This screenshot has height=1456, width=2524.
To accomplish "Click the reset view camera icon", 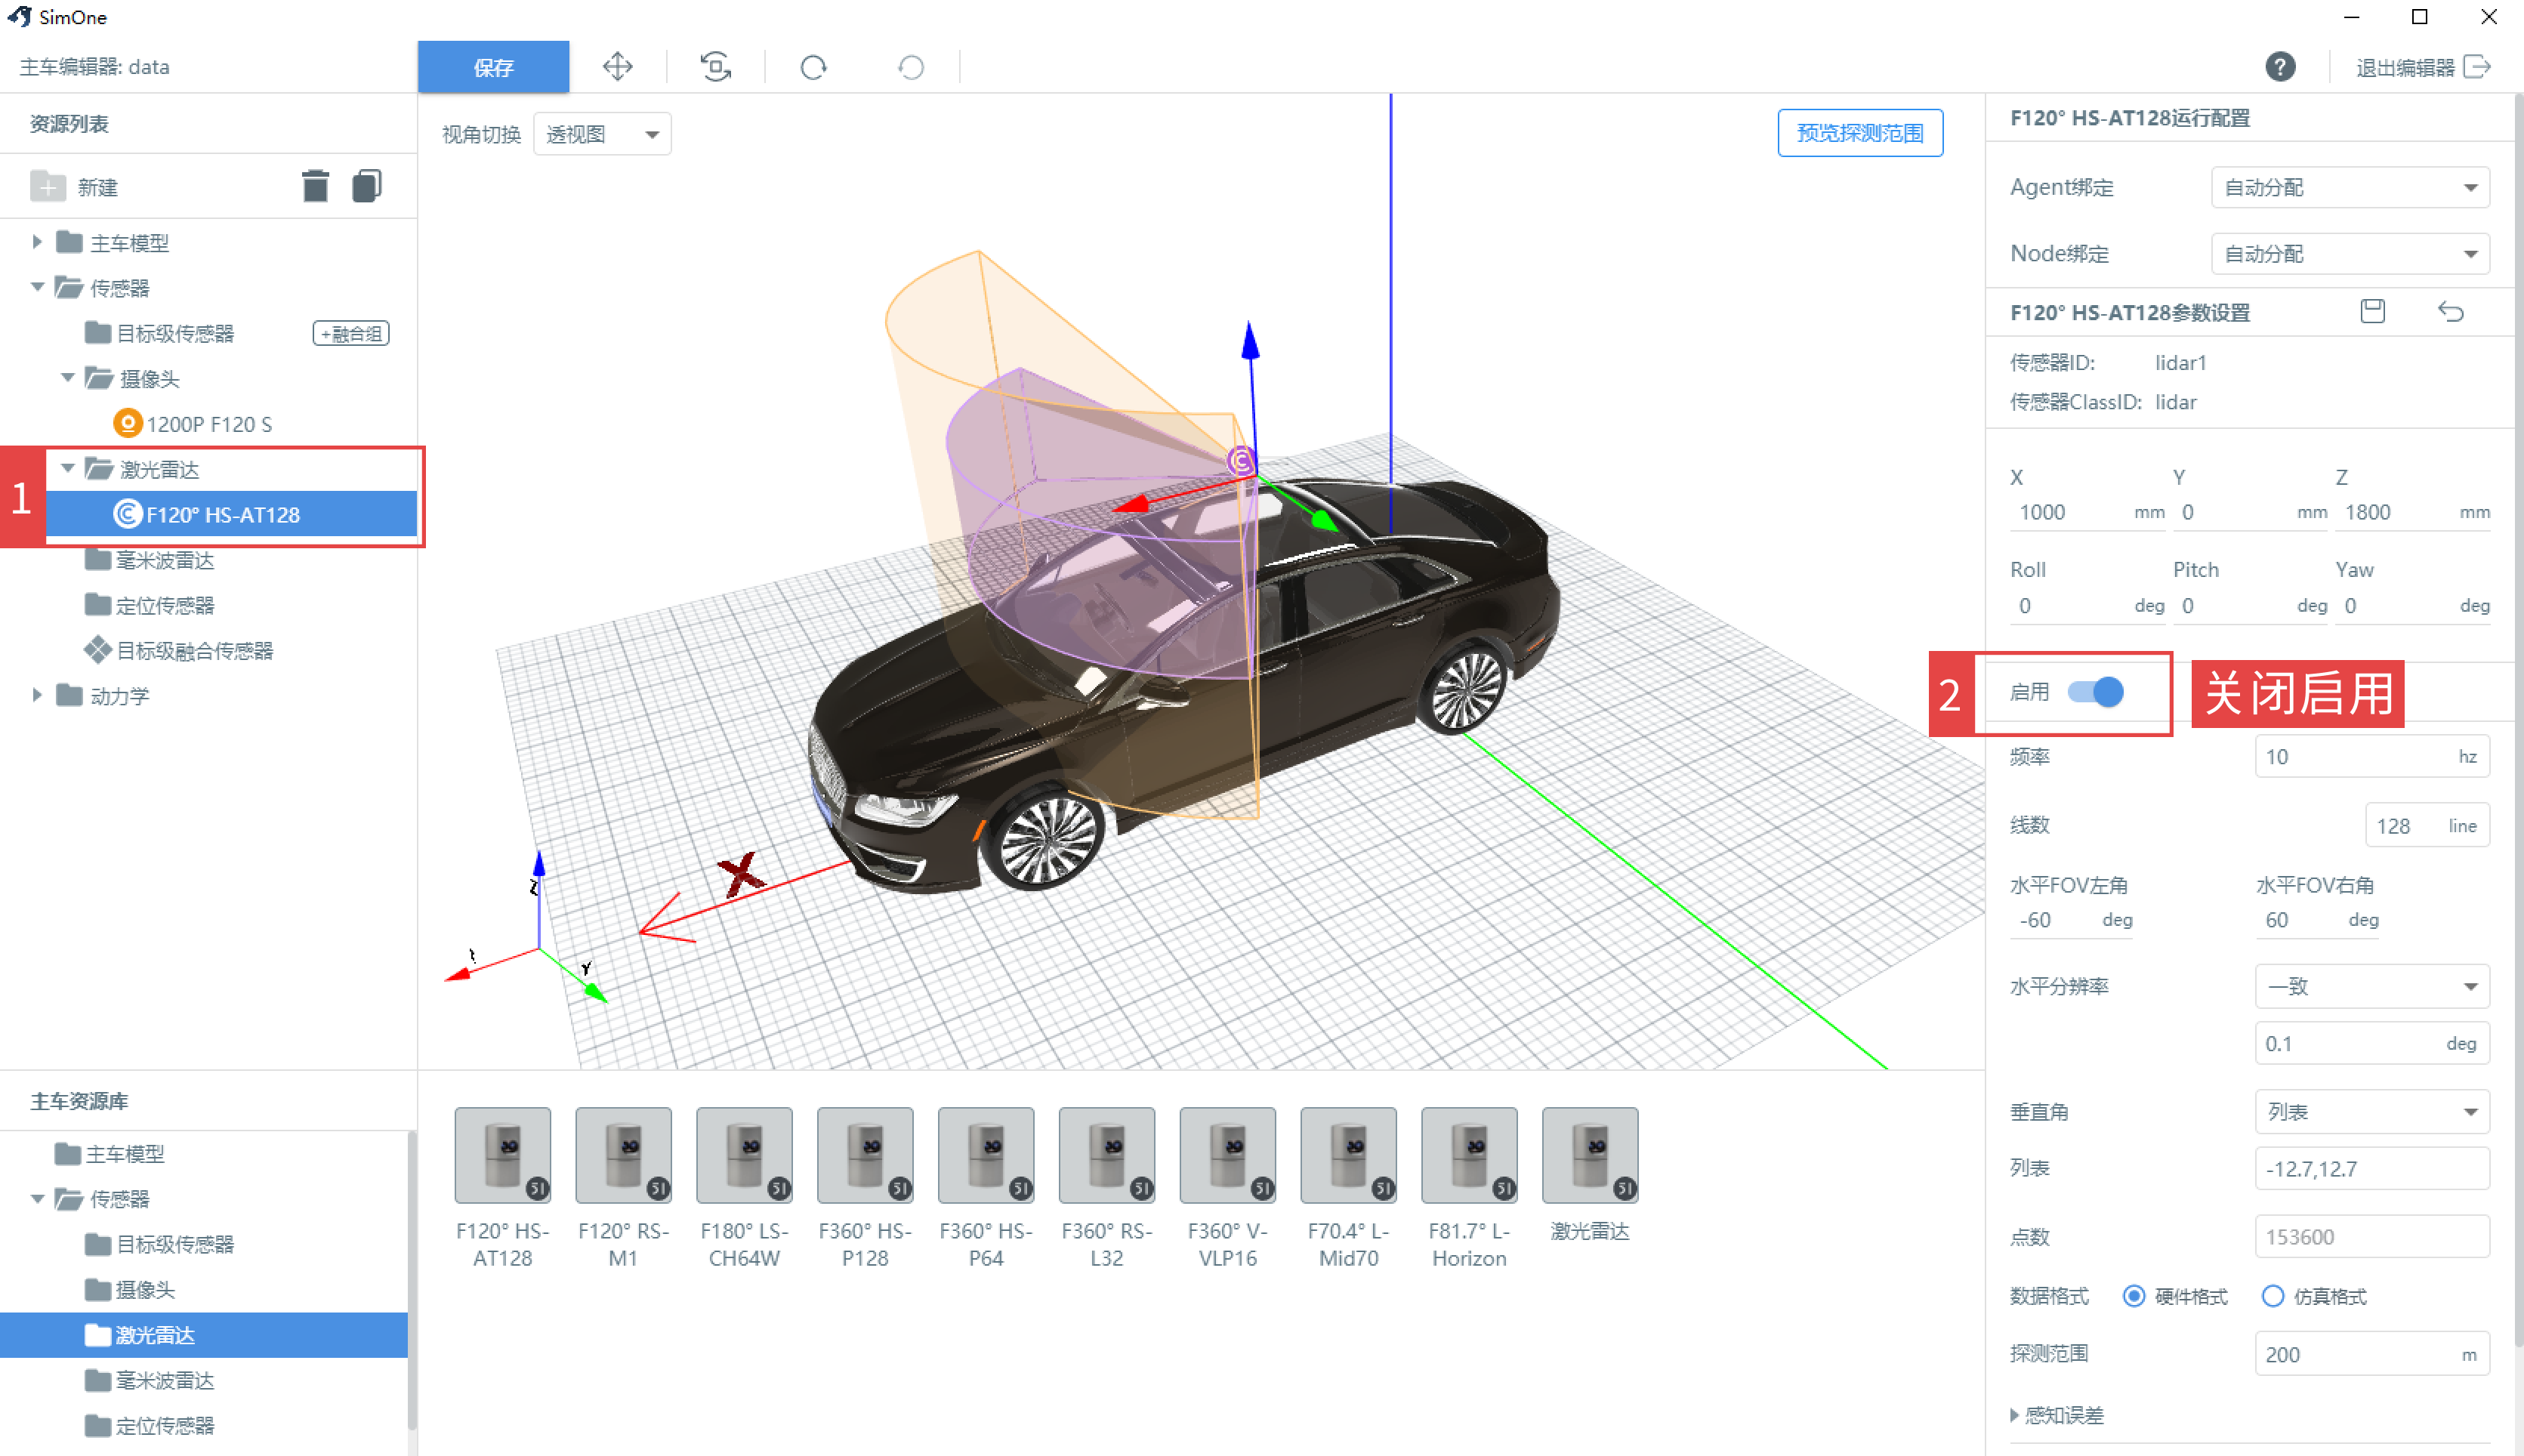I will click(715, 67).
